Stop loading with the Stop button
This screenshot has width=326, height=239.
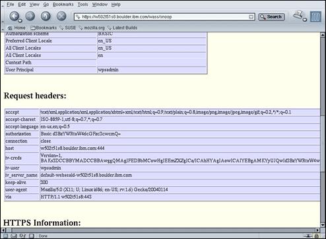tap(61, 16)
